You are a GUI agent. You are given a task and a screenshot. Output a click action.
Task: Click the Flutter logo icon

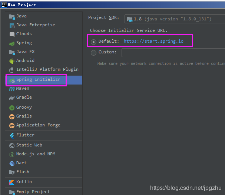point(12,136)
